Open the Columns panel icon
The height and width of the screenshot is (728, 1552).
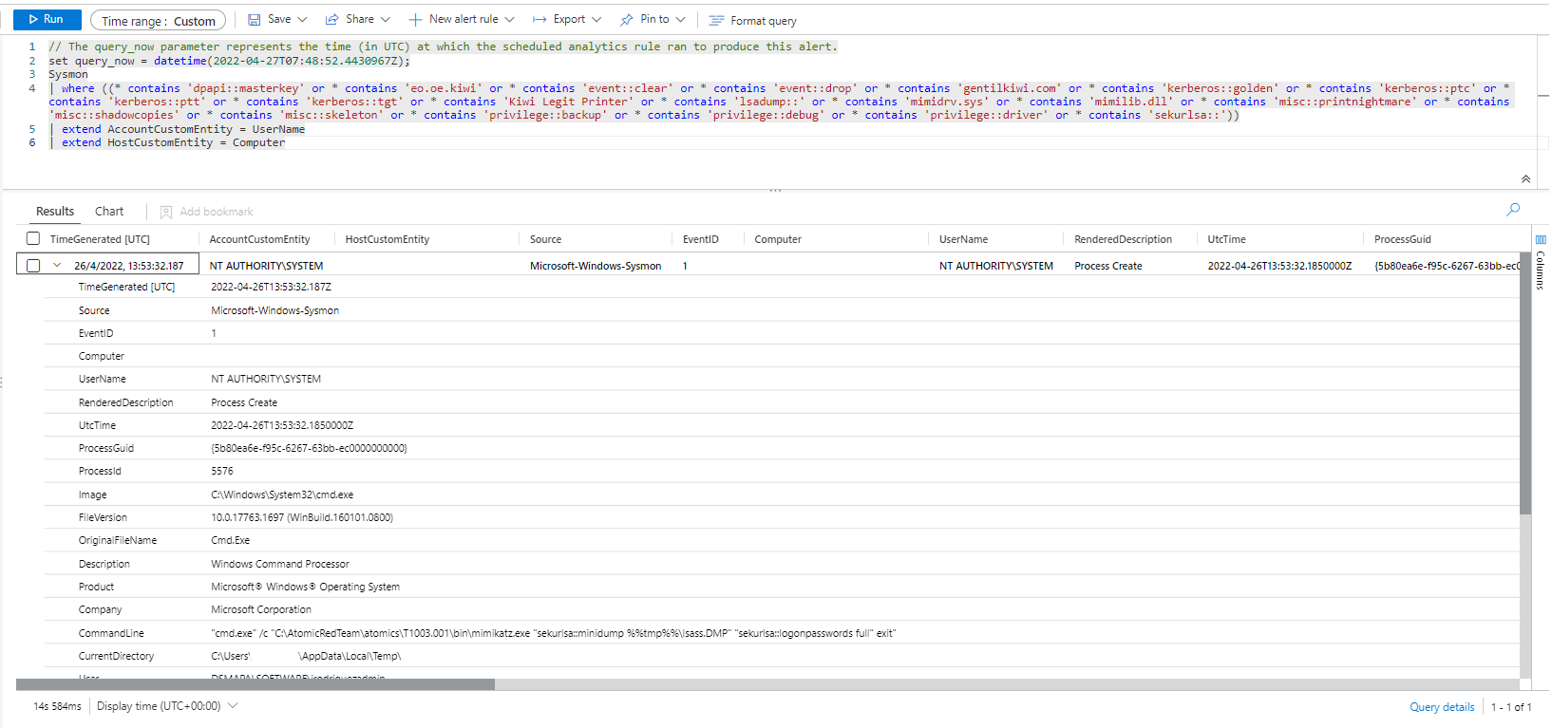coord(1541,240)
